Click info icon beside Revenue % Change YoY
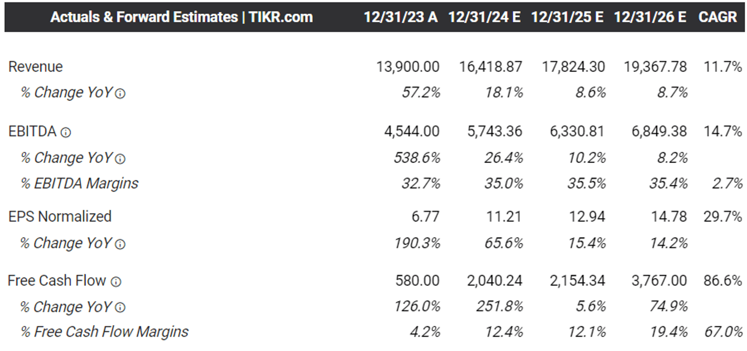 pos(120,94)
